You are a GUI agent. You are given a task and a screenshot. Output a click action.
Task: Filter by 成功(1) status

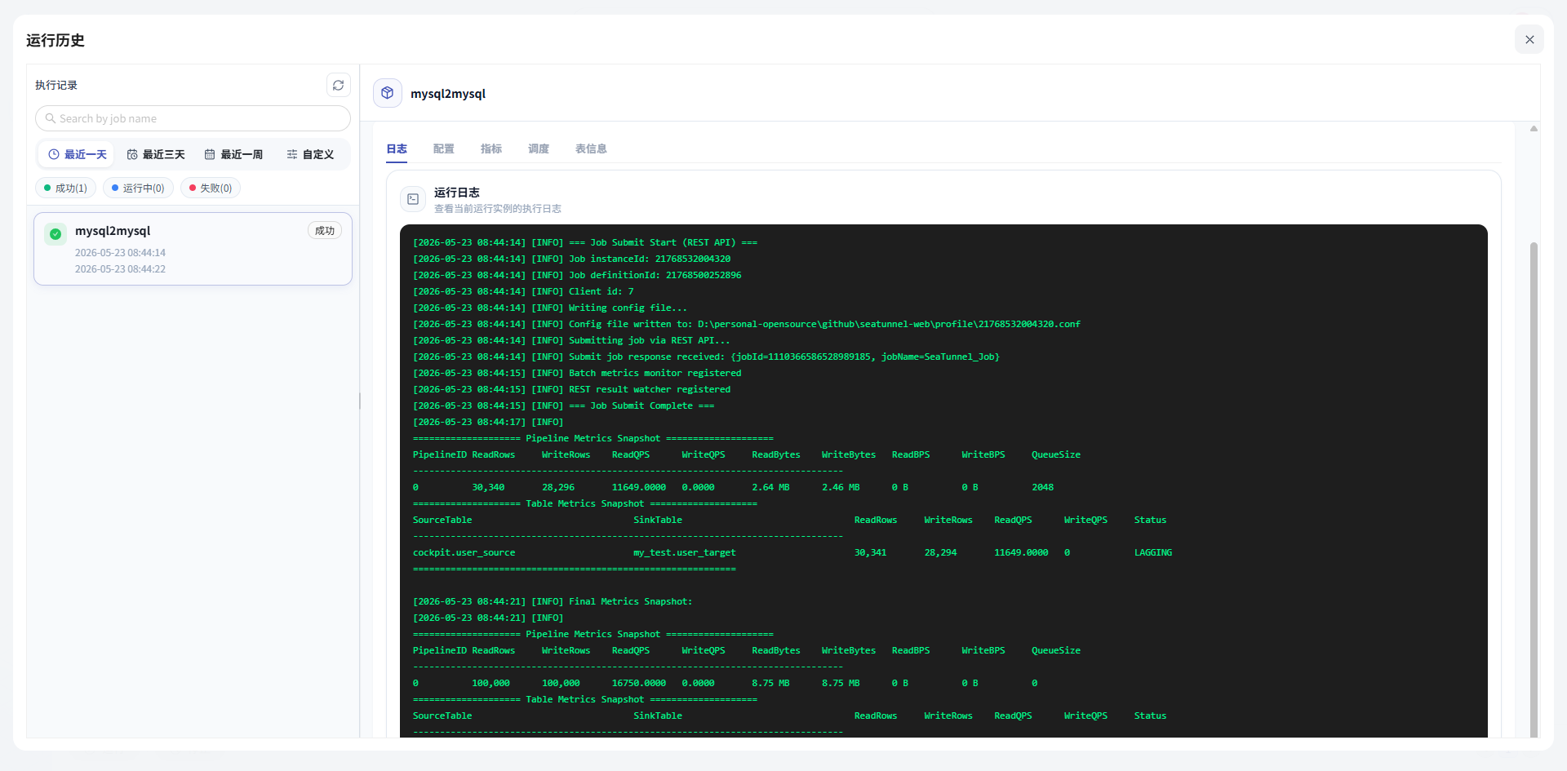point(66,188)
